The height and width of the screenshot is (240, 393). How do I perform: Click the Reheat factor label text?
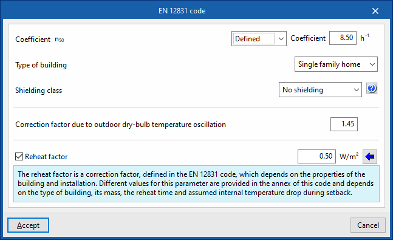[46, 157]
